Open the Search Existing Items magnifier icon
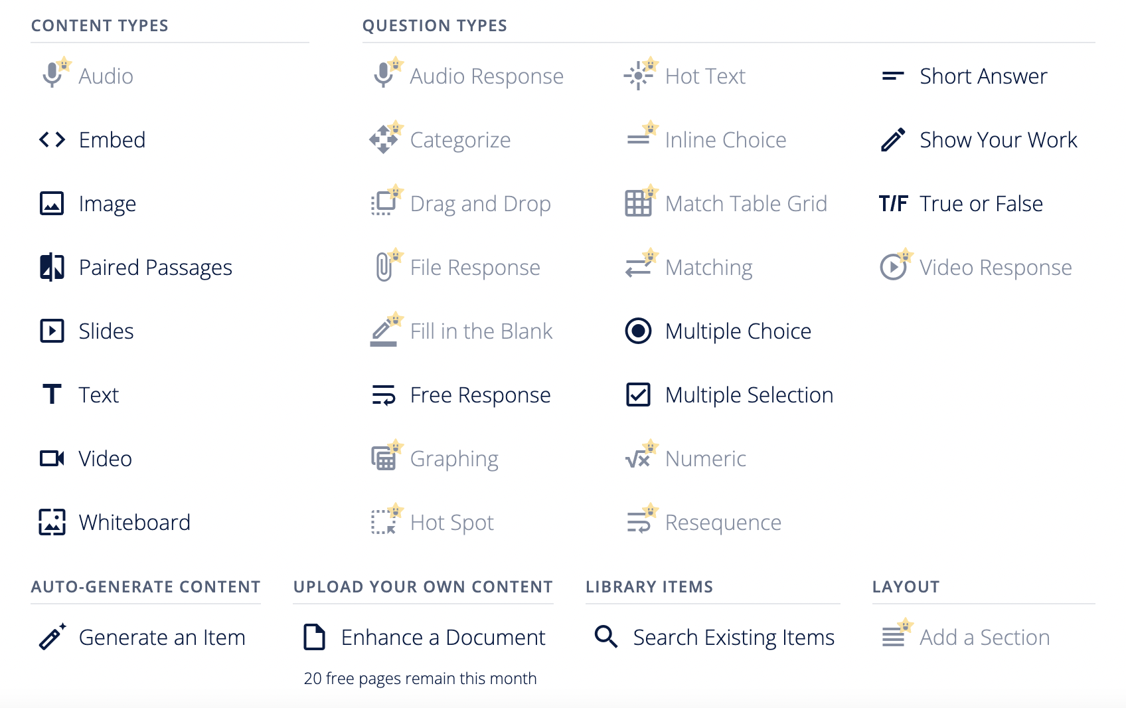The width and height of the screenshot is (1126, 708). click(605, 637)
